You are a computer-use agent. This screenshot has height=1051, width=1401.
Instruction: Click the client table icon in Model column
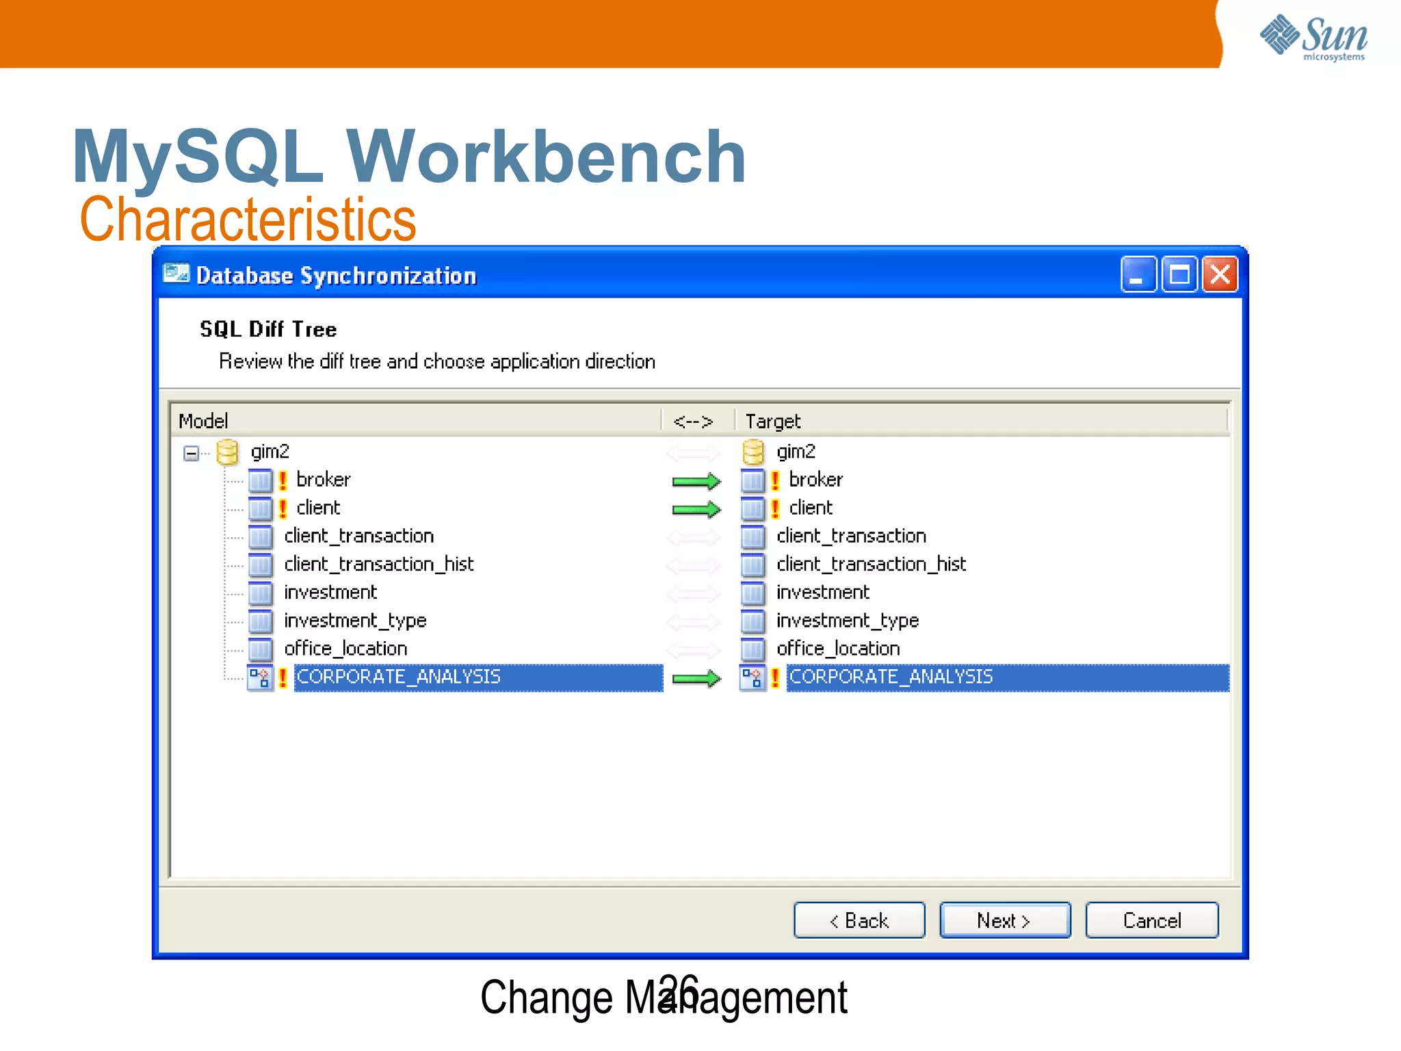260,509
